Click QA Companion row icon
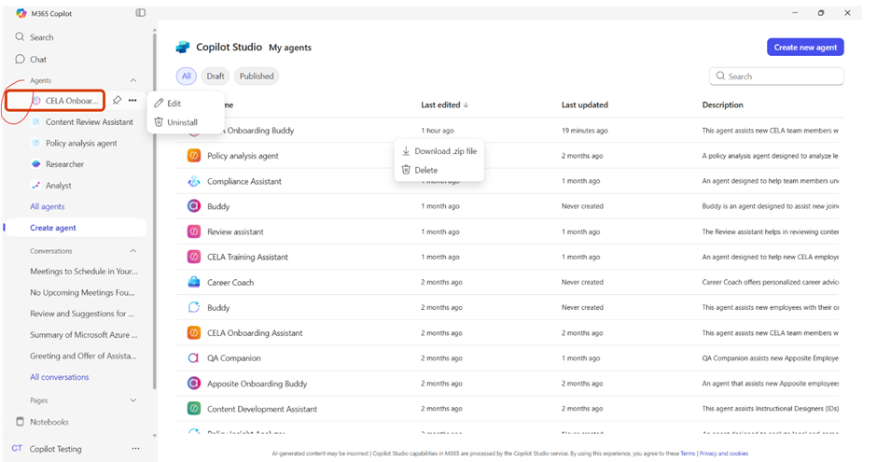Screen dimensions: 877x462 pos(193,358)
